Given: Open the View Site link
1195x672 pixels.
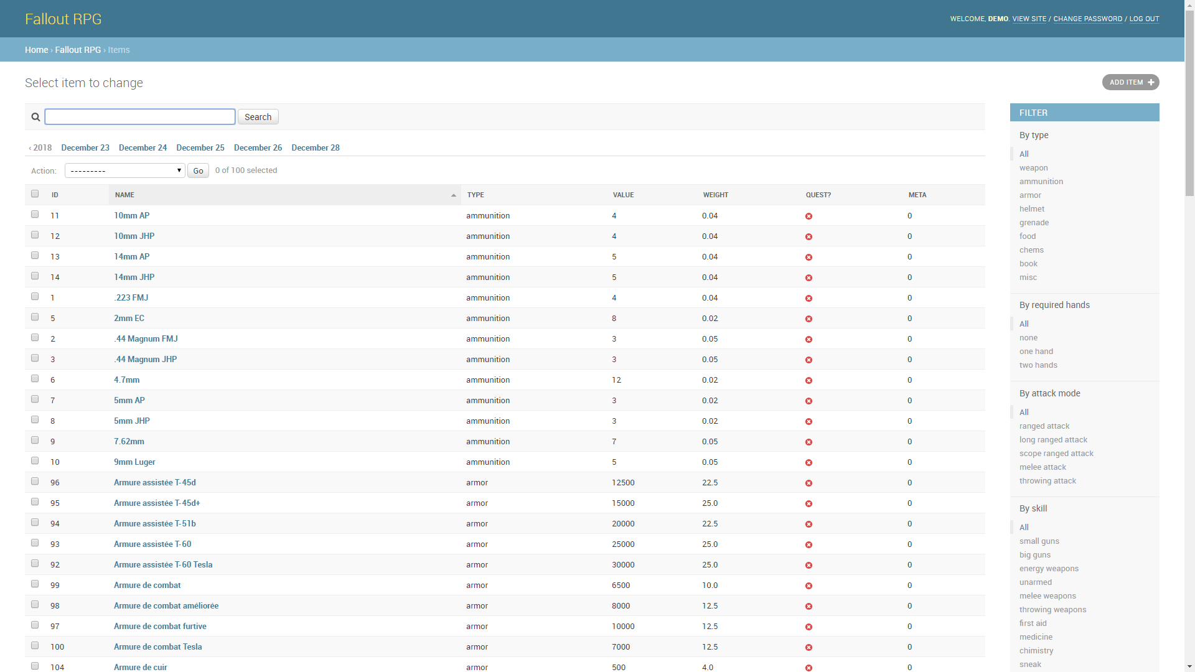Looking at the screenshot, I should (1029, 19).
